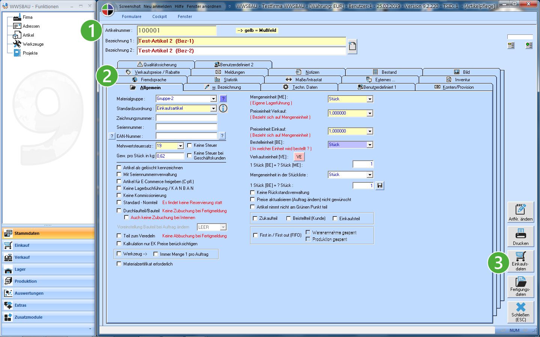Open the Cockpit menu
Viewport: 540px width, 337px height.
(x=159, y=16)
